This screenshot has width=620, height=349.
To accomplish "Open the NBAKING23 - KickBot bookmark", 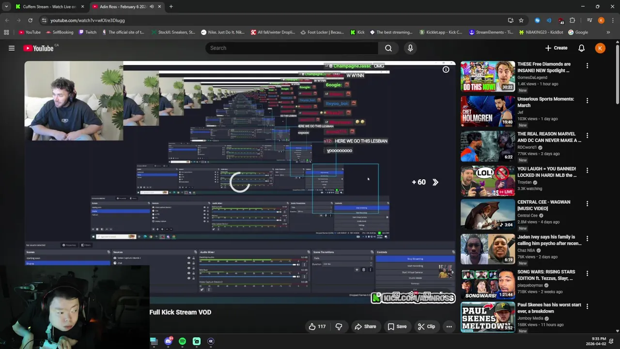I will [x=541, y=32].
